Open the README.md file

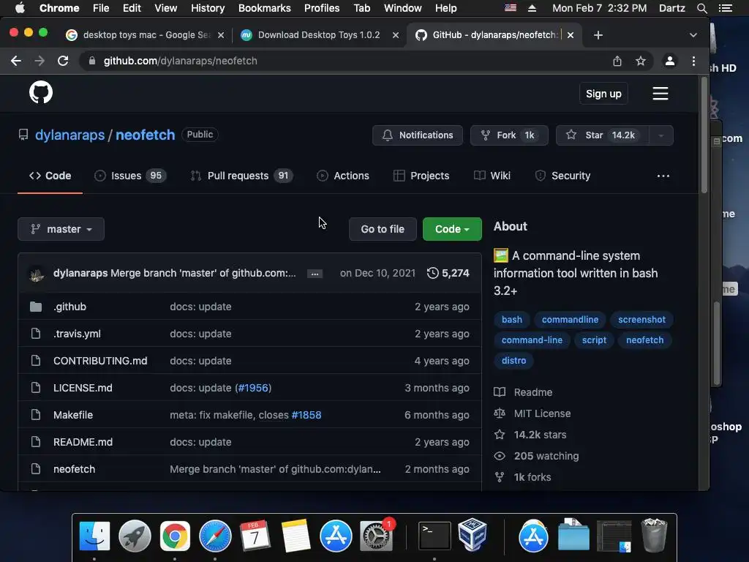coord(83,442)
